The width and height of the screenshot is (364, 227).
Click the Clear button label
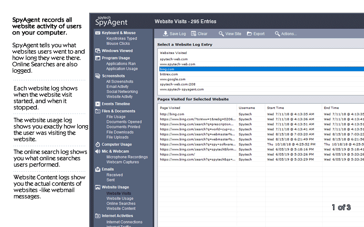pos(202,34)
